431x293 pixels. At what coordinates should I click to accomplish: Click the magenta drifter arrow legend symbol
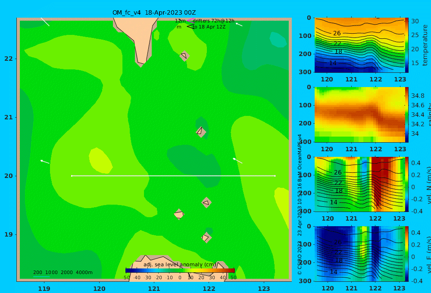coord(190,20)
